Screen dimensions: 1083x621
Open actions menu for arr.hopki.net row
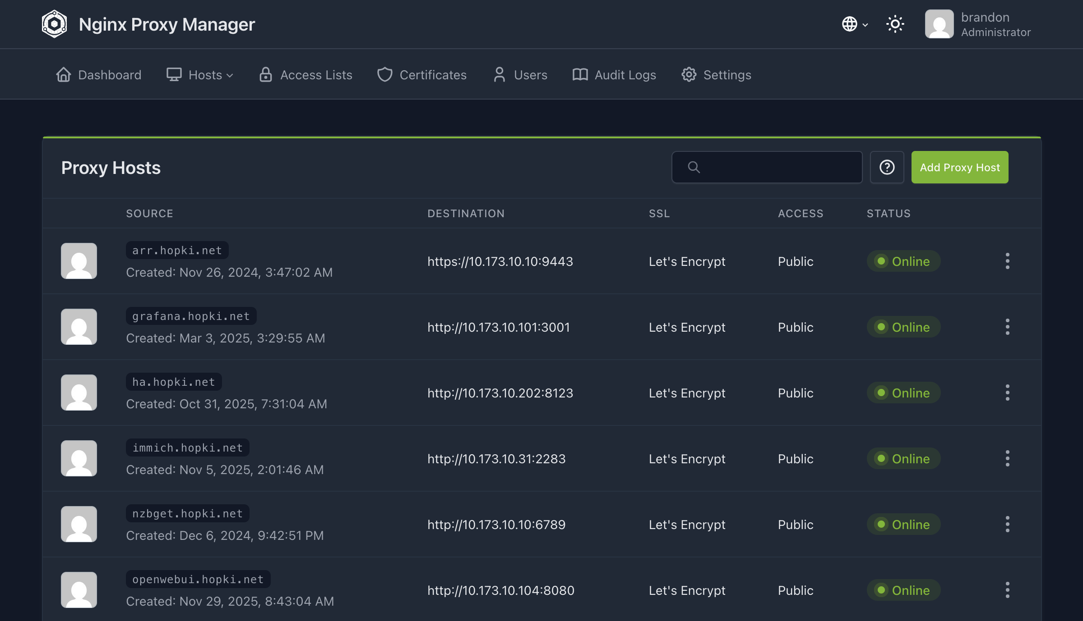[x=1008, y=261]
